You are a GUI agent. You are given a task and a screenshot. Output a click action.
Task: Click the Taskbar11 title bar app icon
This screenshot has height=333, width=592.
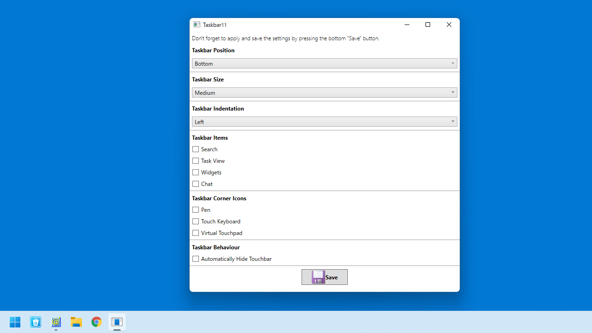(x=197, y=25)
